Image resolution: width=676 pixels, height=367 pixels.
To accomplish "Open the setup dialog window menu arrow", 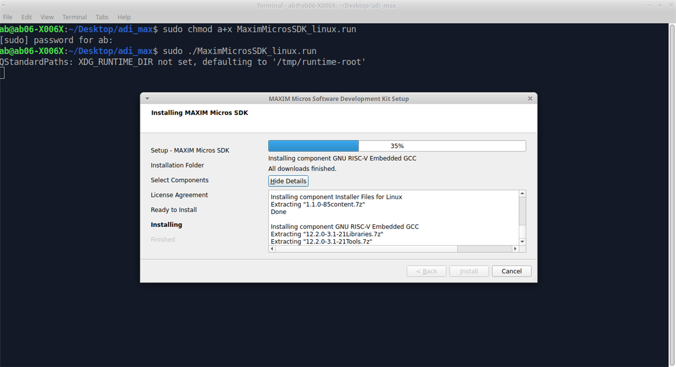I will (147, 99).
